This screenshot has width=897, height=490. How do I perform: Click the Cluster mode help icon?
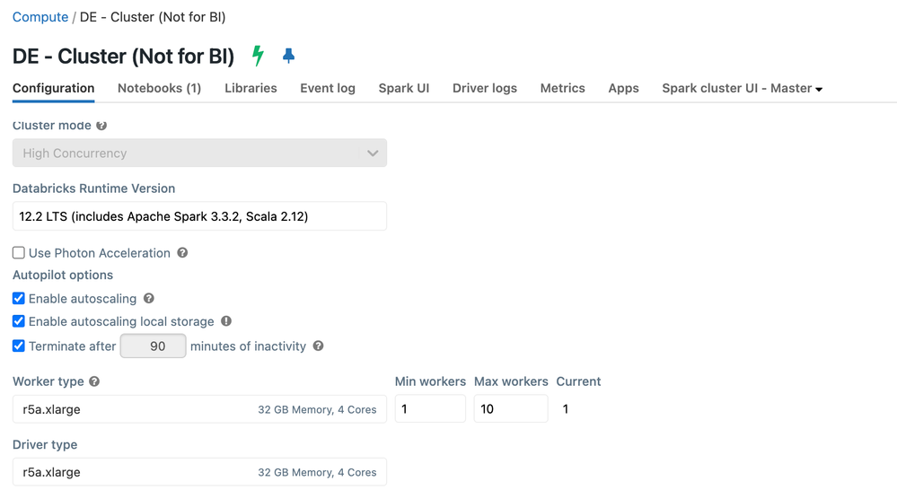pos(101,126)
